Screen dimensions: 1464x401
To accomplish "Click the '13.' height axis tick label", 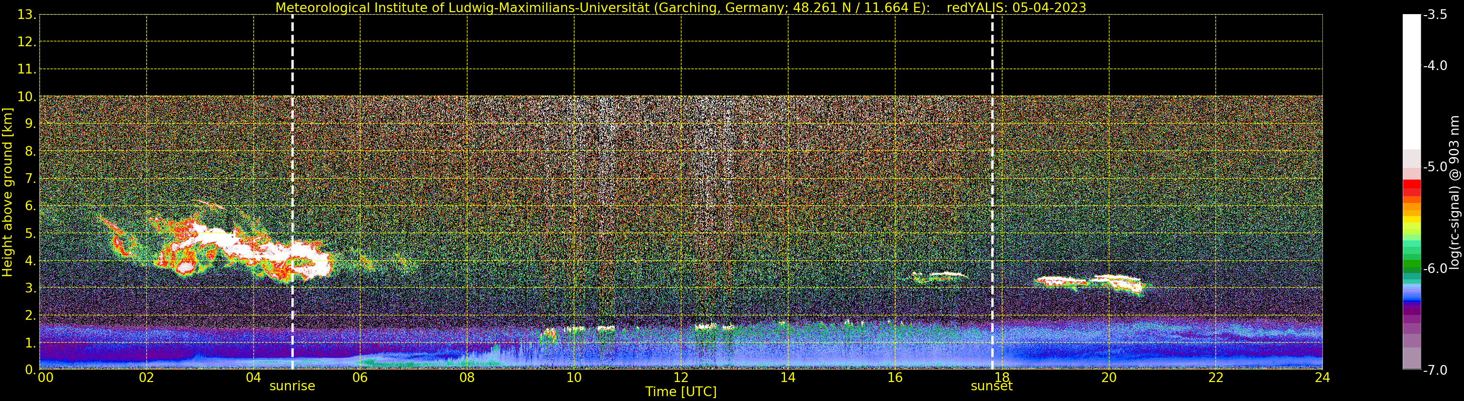I will pyautogui.click(x=27, y=15).
